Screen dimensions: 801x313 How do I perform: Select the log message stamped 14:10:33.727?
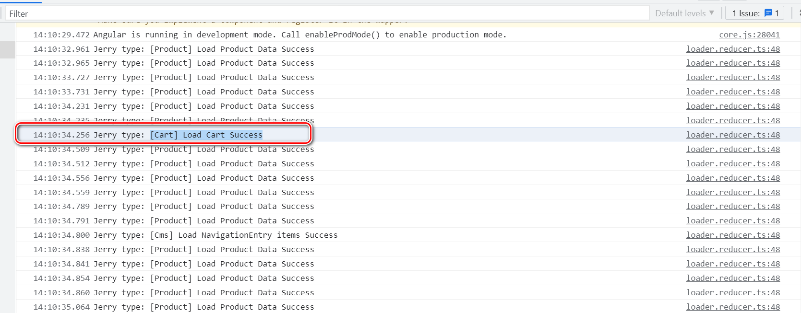pos(203,77)
